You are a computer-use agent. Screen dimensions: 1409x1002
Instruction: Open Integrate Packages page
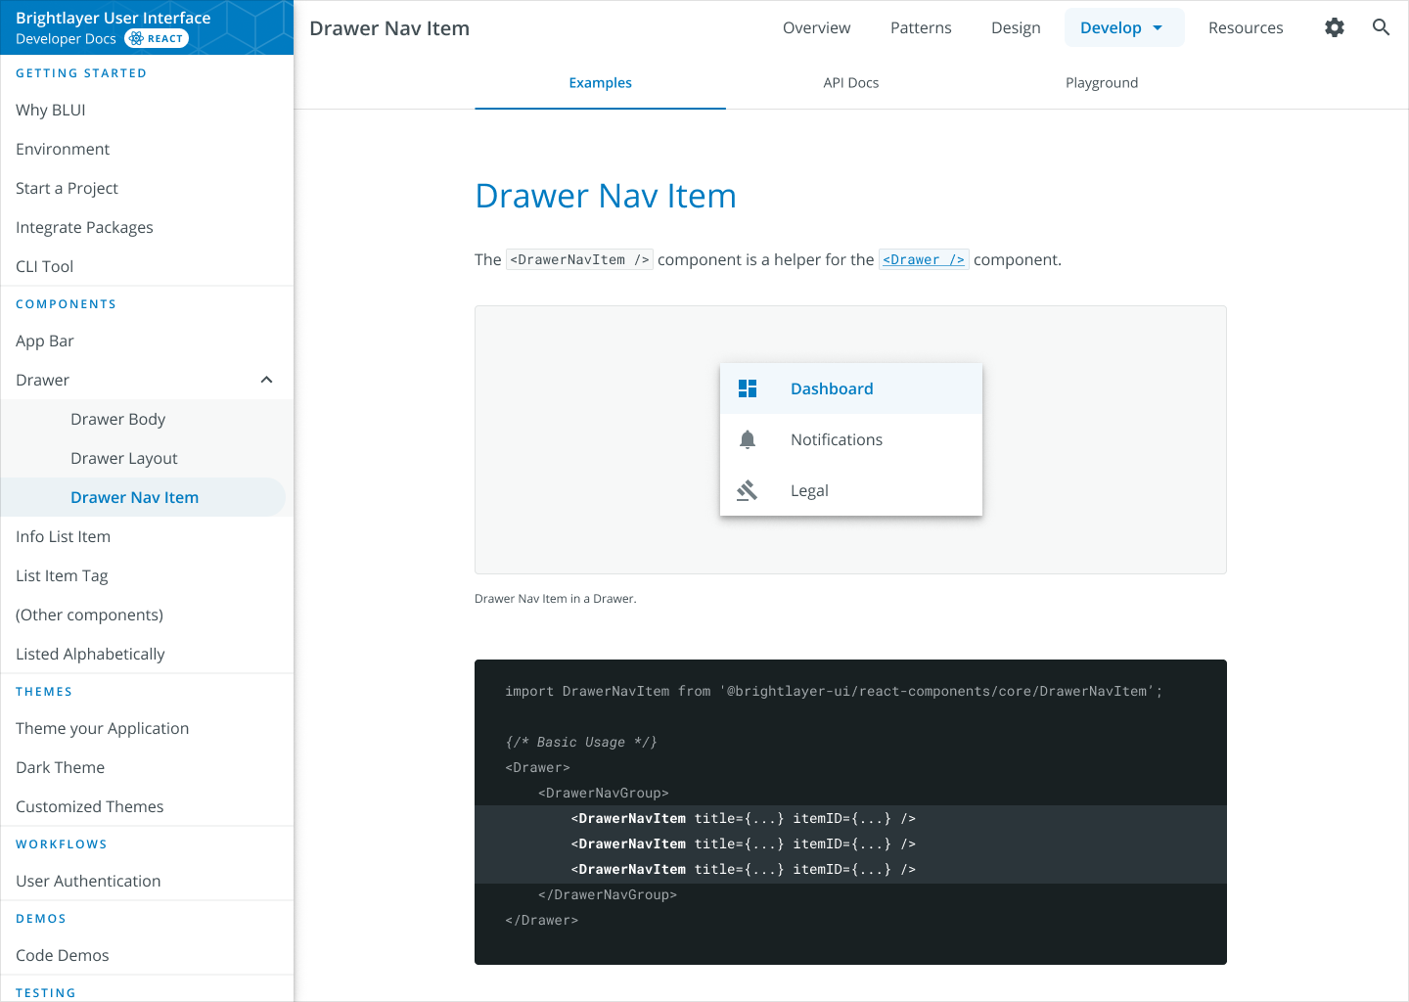point(147,227)
